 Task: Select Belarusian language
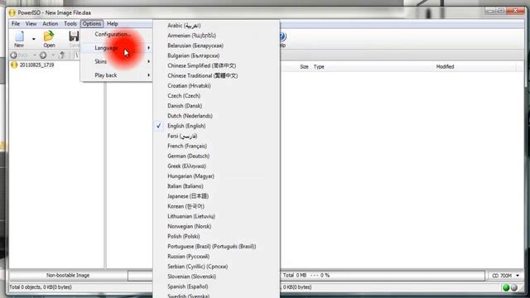point(216,46)
